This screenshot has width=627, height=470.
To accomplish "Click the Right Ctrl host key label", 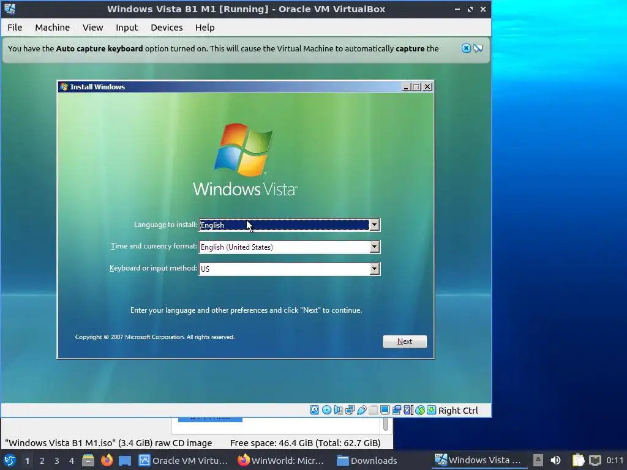I will [x=458, y=411].
